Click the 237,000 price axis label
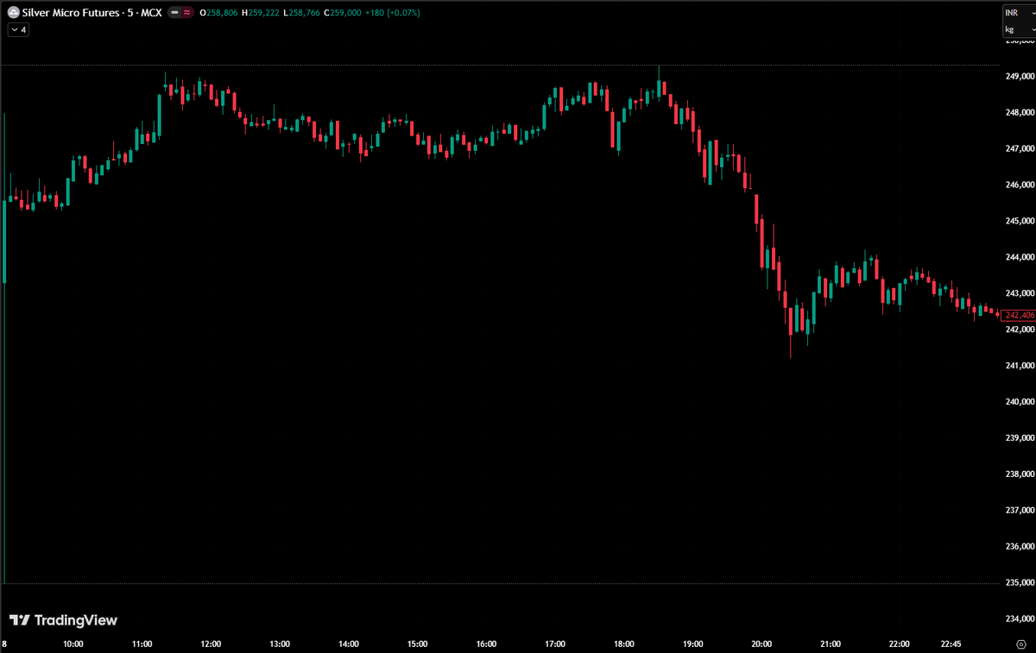Screen dimensions: 1036x653 [x=1019, y=511]
